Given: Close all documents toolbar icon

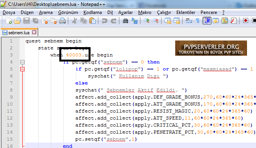Looking at the screenshot, I should point(53,21).
